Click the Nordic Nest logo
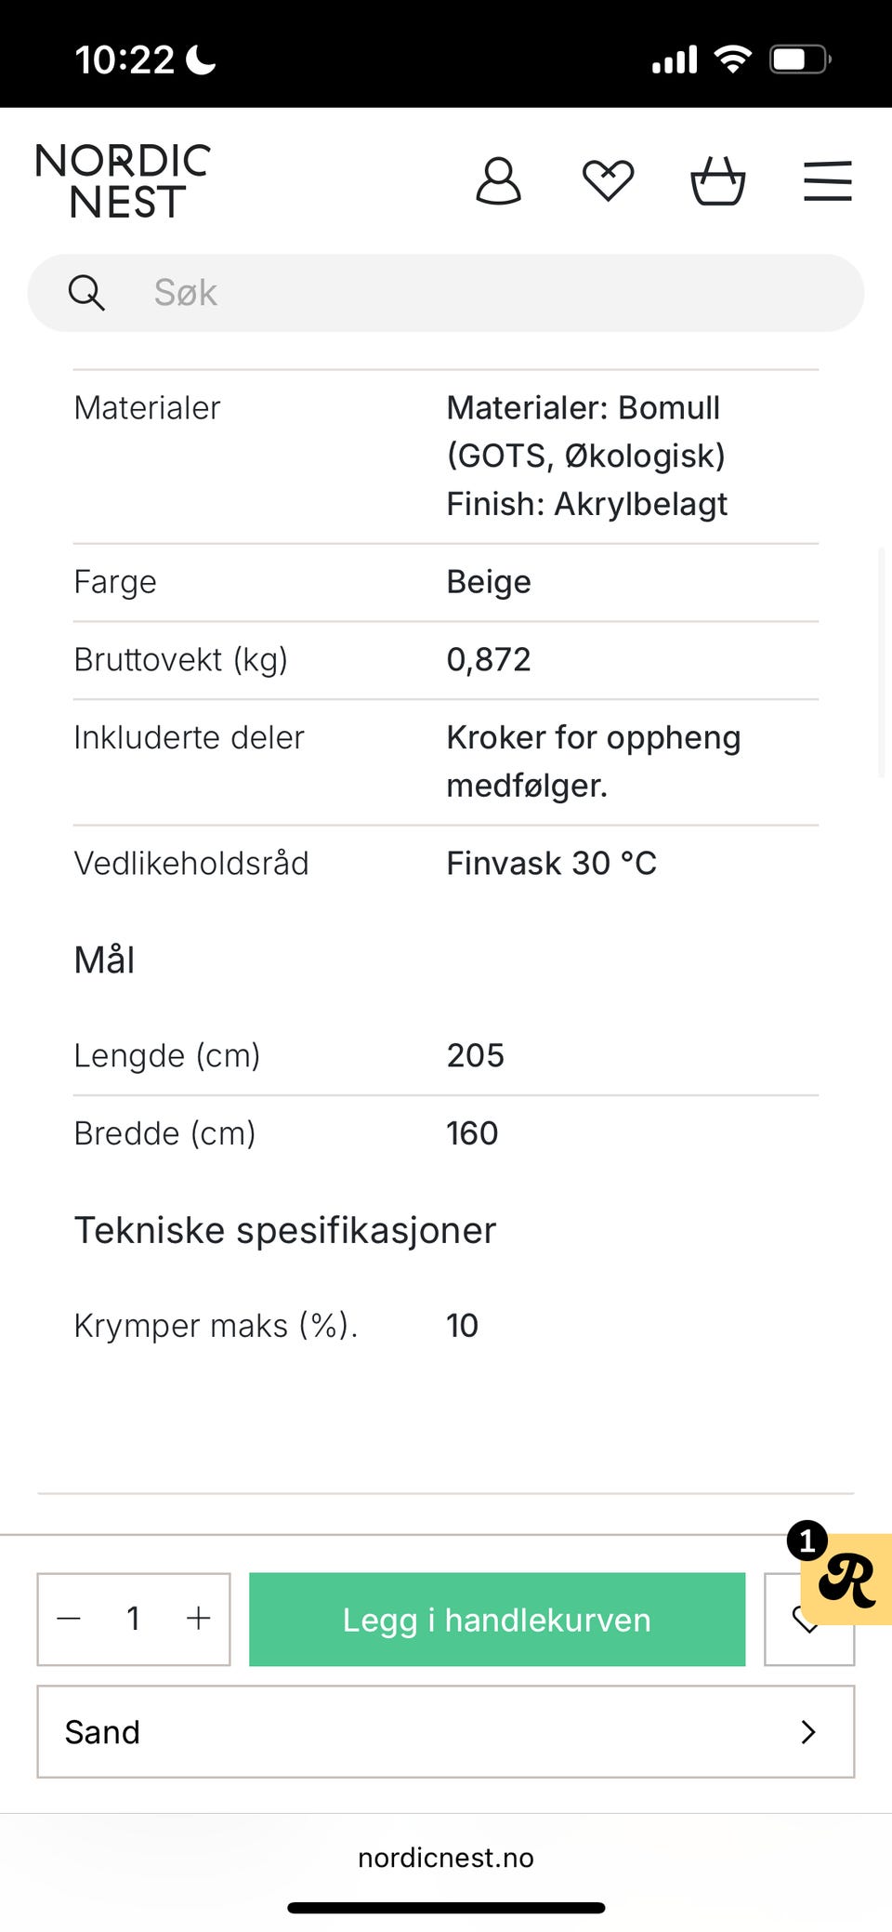This screenshot has height=1932, width=892. coord(124,181)
